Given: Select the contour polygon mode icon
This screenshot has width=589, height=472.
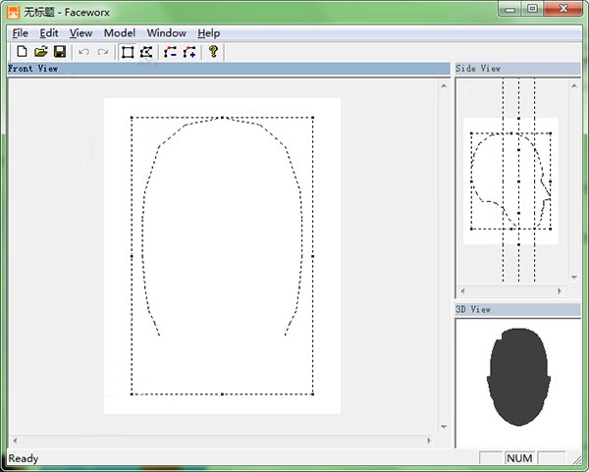Looking at the screenshot, I should [x=146, y=51].
